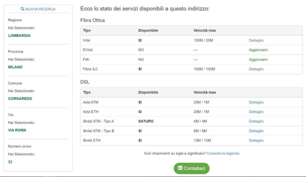Select the LOMBARDIA region value
Screen dimensions: 306x177
coord(19,35)
